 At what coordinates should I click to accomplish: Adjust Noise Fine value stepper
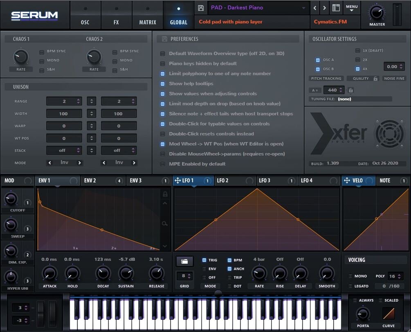(x=401, y=67)
